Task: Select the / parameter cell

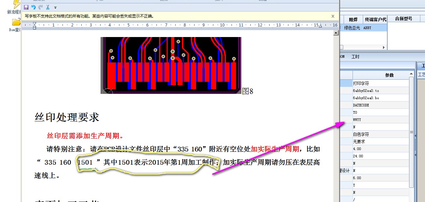Action: (x=381, y=200)
